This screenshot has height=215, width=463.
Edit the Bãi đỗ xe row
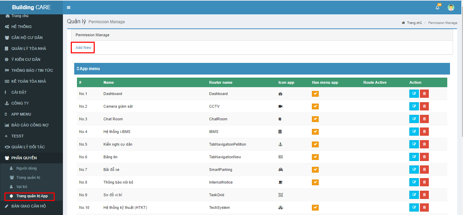tap(414, 170)
